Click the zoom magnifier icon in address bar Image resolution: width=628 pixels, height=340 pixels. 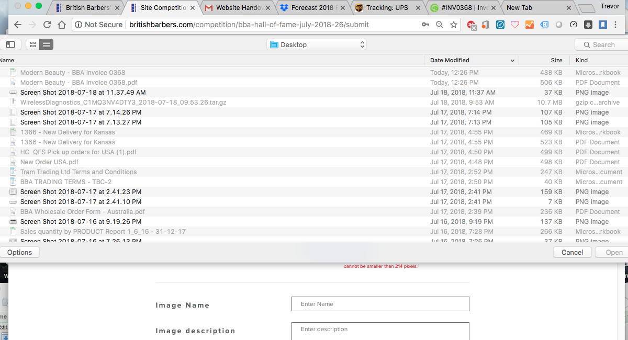coord(440,25)
